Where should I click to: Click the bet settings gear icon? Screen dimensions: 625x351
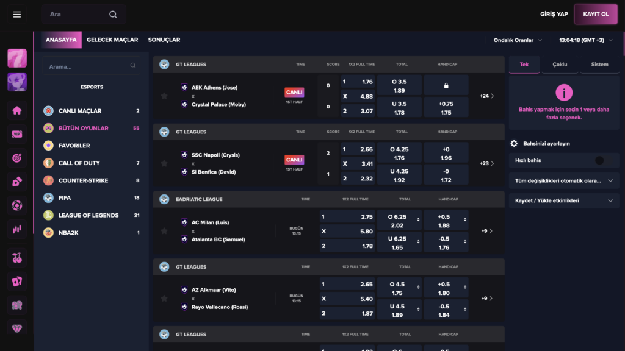514,144
